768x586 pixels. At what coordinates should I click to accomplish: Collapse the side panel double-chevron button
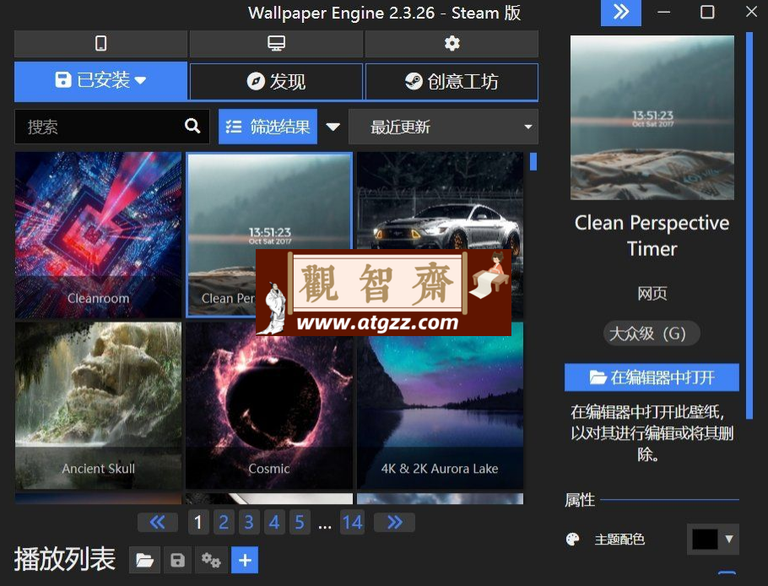tap(621, 12)
